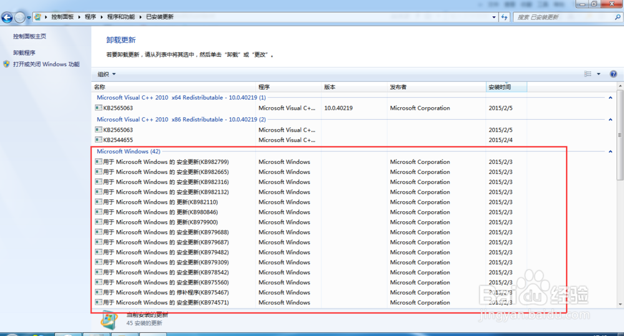Click Microsoft Corporation publisher of KB982799
This screenshot has width=624, height=336.
420,162
